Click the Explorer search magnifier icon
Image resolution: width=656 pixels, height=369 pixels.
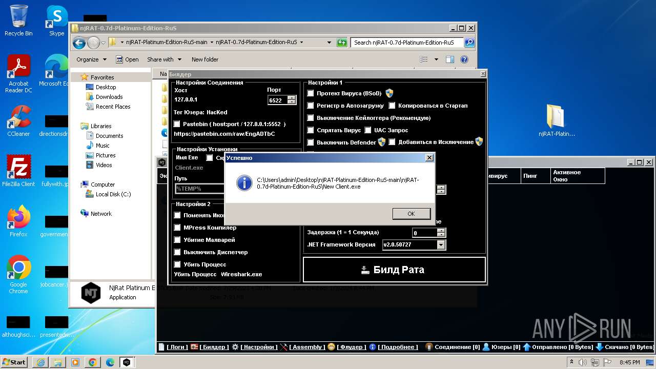tap(469, 43)
